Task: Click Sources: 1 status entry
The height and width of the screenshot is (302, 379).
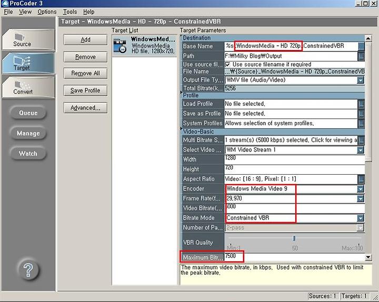Action: tap(322, 296)
